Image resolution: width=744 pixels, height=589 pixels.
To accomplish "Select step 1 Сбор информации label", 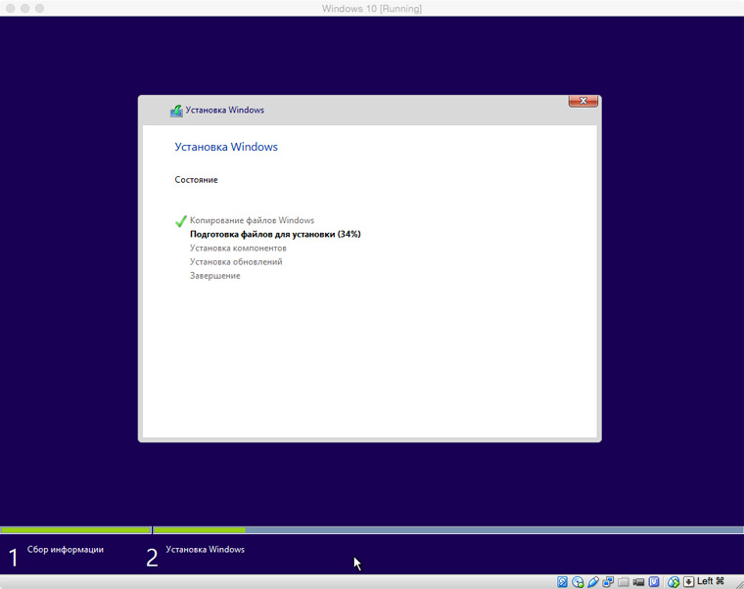I will coord(65,550).
